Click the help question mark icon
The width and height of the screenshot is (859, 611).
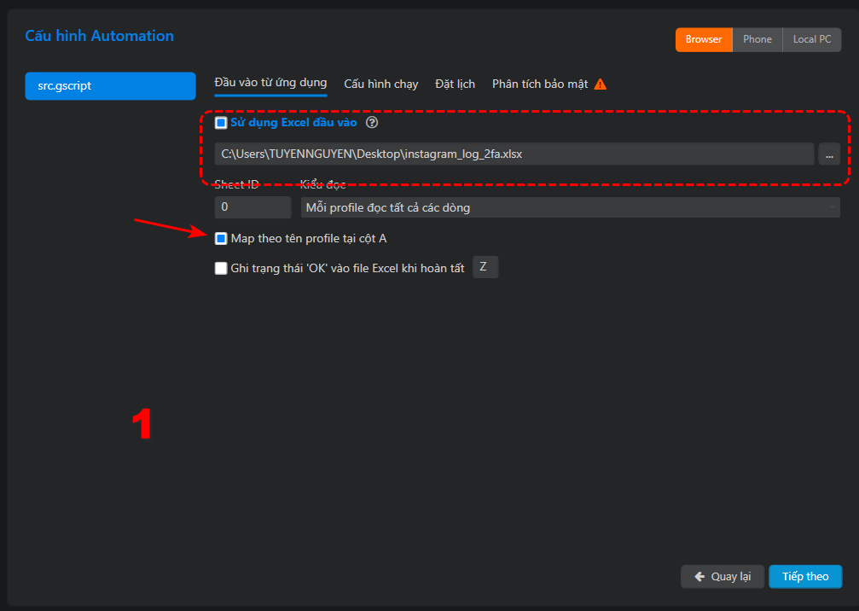(x=371, y=123)
